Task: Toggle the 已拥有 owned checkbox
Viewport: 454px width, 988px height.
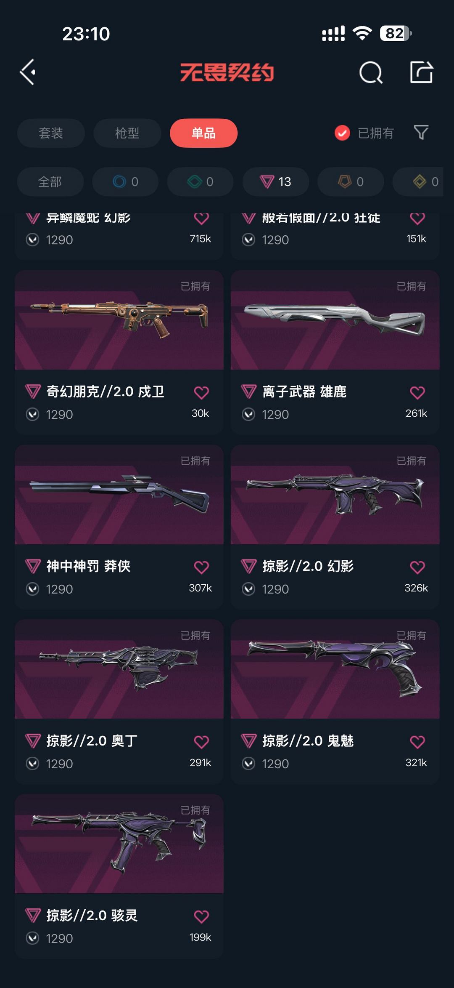Action: tap(342, 133)
